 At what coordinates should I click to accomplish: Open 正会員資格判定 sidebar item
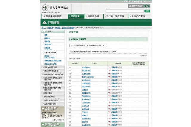pos(53,104)
